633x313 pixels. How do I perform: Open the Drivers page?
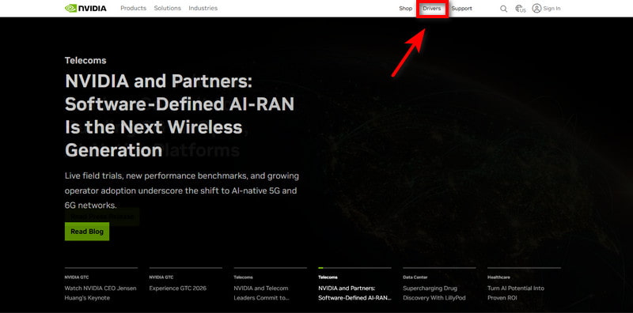click(432, 9)
